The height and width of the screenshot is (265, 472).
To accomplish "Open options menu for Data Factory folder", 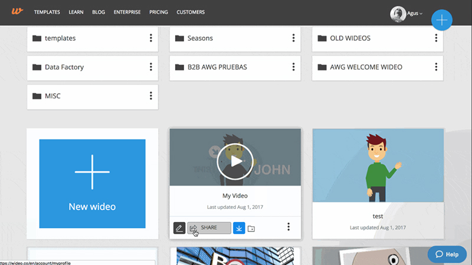I will coord(150,67).
